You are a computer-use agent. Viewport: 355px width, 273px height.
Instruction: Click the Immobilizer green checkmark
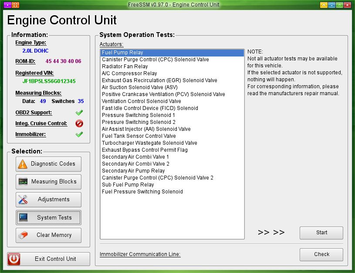click(x=79, y=134)
